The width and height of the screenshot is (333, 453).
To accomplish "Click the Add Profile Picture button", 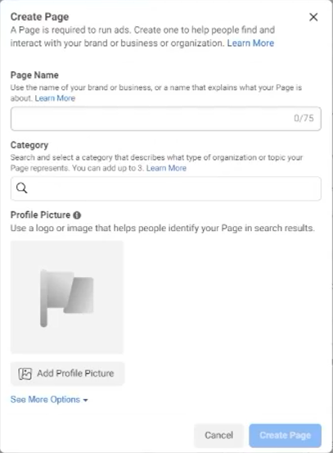I will (68, 374).
